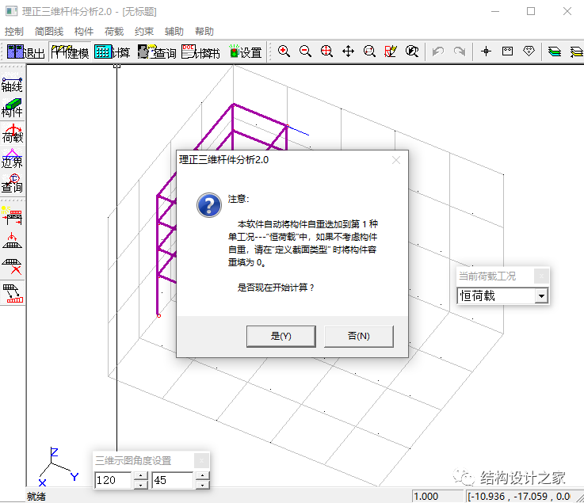Click the crosshair point icon
The image size is (584, 503).
click(x=486, y=51)
